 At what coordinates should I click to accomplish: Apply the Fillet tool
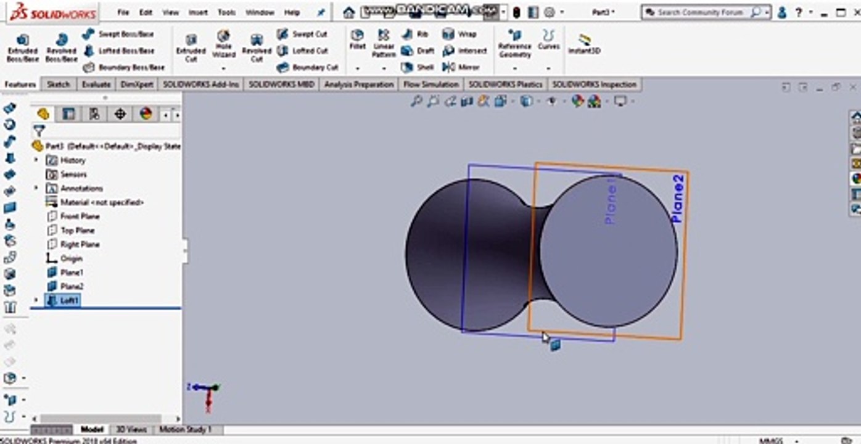pyautogui.click(x=357, y=40)
